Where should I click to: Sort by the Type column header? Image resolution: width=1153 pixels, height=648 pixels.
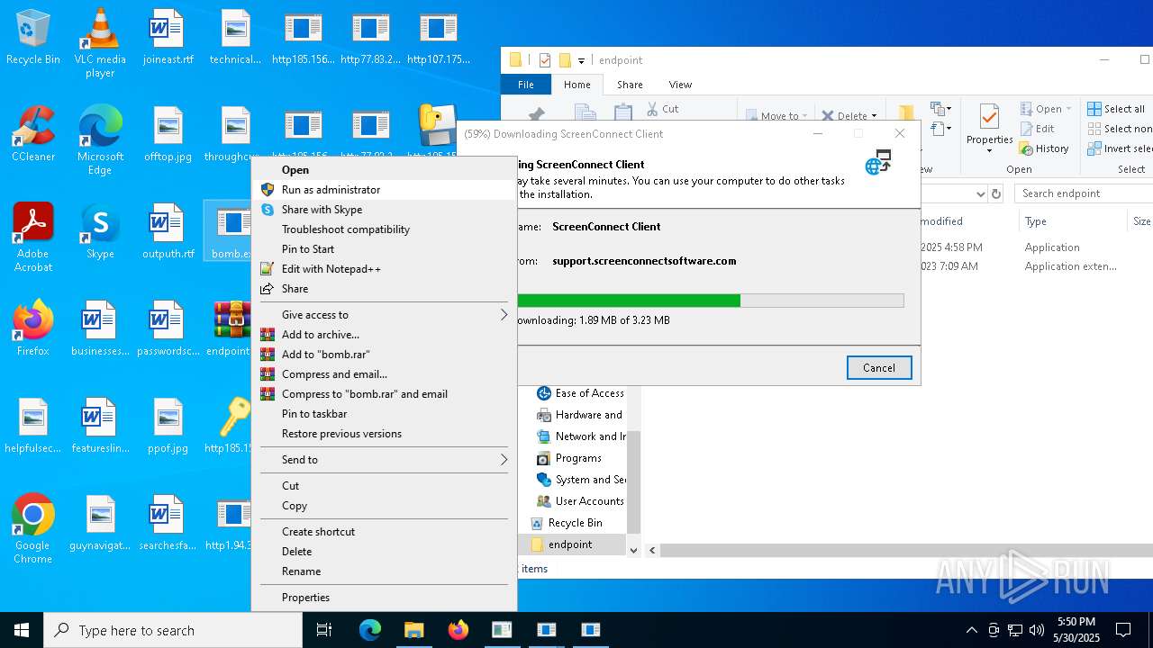[1072, 221]
